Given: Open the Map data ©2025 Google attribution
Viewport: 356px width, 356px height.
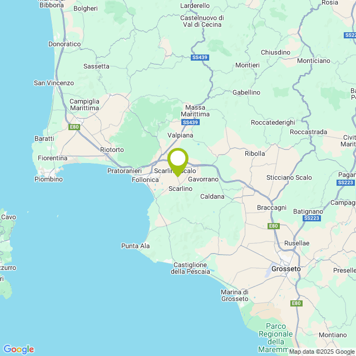Looking at the screenshot, I should coord(322,352).
